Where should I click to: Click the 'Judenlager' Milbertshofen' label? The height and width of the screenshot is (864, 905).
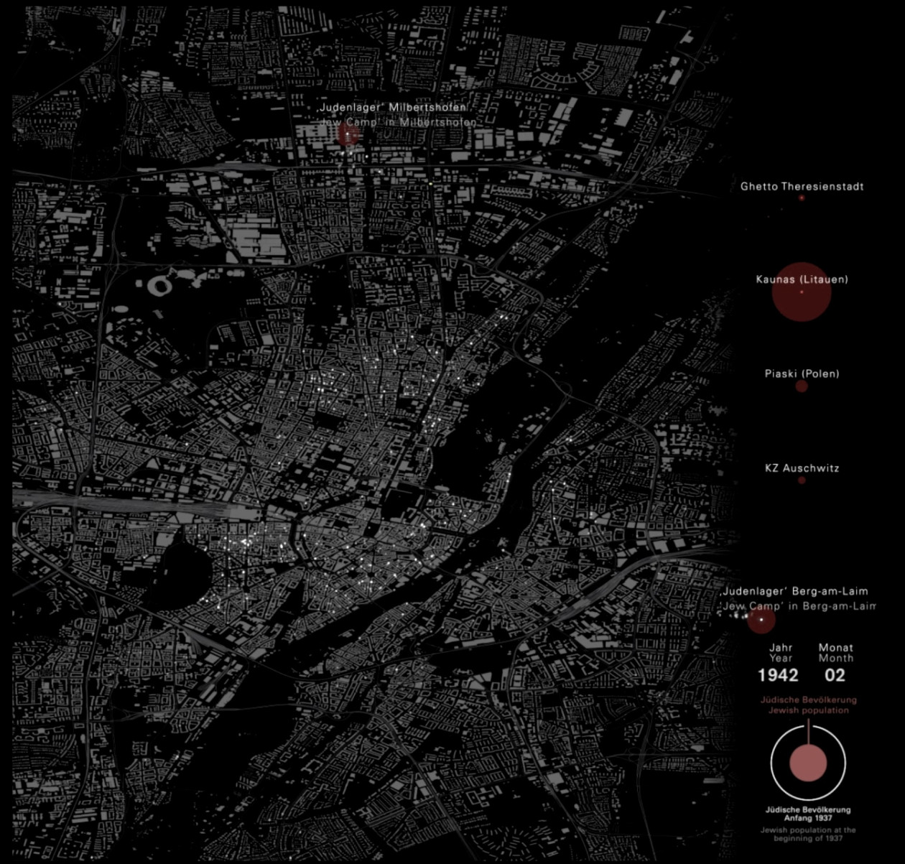point(393,107)
